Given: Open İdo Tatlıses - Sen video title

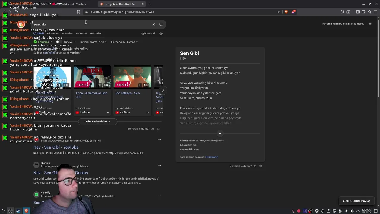Looking at the screenshot, I should (x=127, y=93).
